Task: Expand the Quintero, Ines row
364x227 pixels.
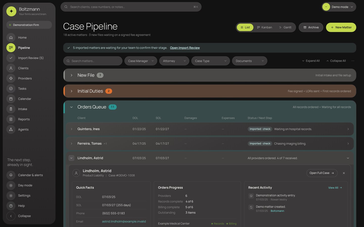Action: click(x=72, y=129)
